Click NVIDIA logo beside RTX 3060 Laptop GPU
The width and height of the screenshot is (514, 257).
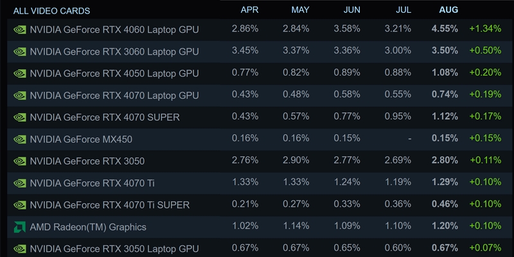pyautogui.click(x=19, y=51)
